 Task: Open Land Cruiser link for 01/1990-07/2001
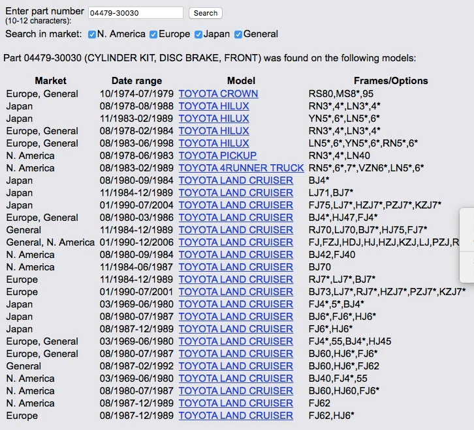[x=236, y=292]
